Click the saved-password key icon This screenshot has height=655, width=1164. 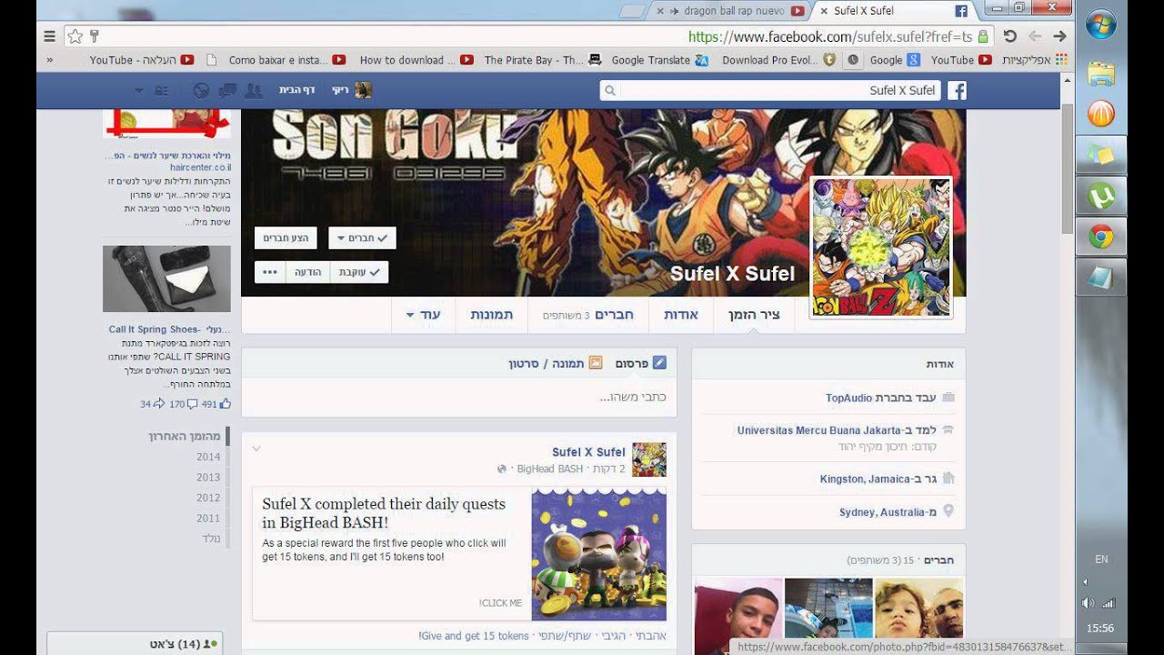94,36
